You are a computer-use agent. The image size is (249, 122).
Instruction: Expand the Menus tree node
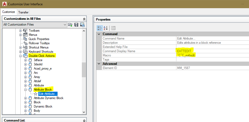(20, 35)
